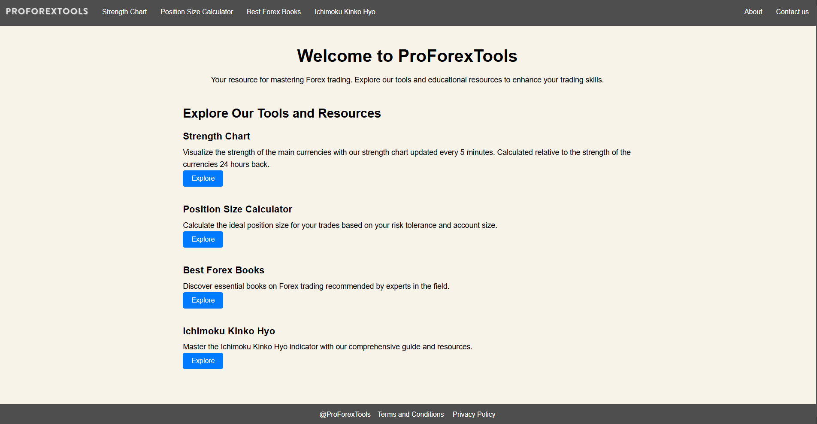Click the PROFOREXTOOLS logo in the header

(x=47, y=12)
